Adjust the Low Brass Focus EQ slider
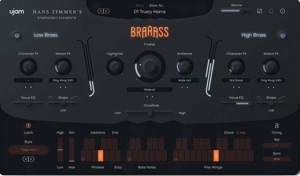Screen dimensions: 300x176 28,103
